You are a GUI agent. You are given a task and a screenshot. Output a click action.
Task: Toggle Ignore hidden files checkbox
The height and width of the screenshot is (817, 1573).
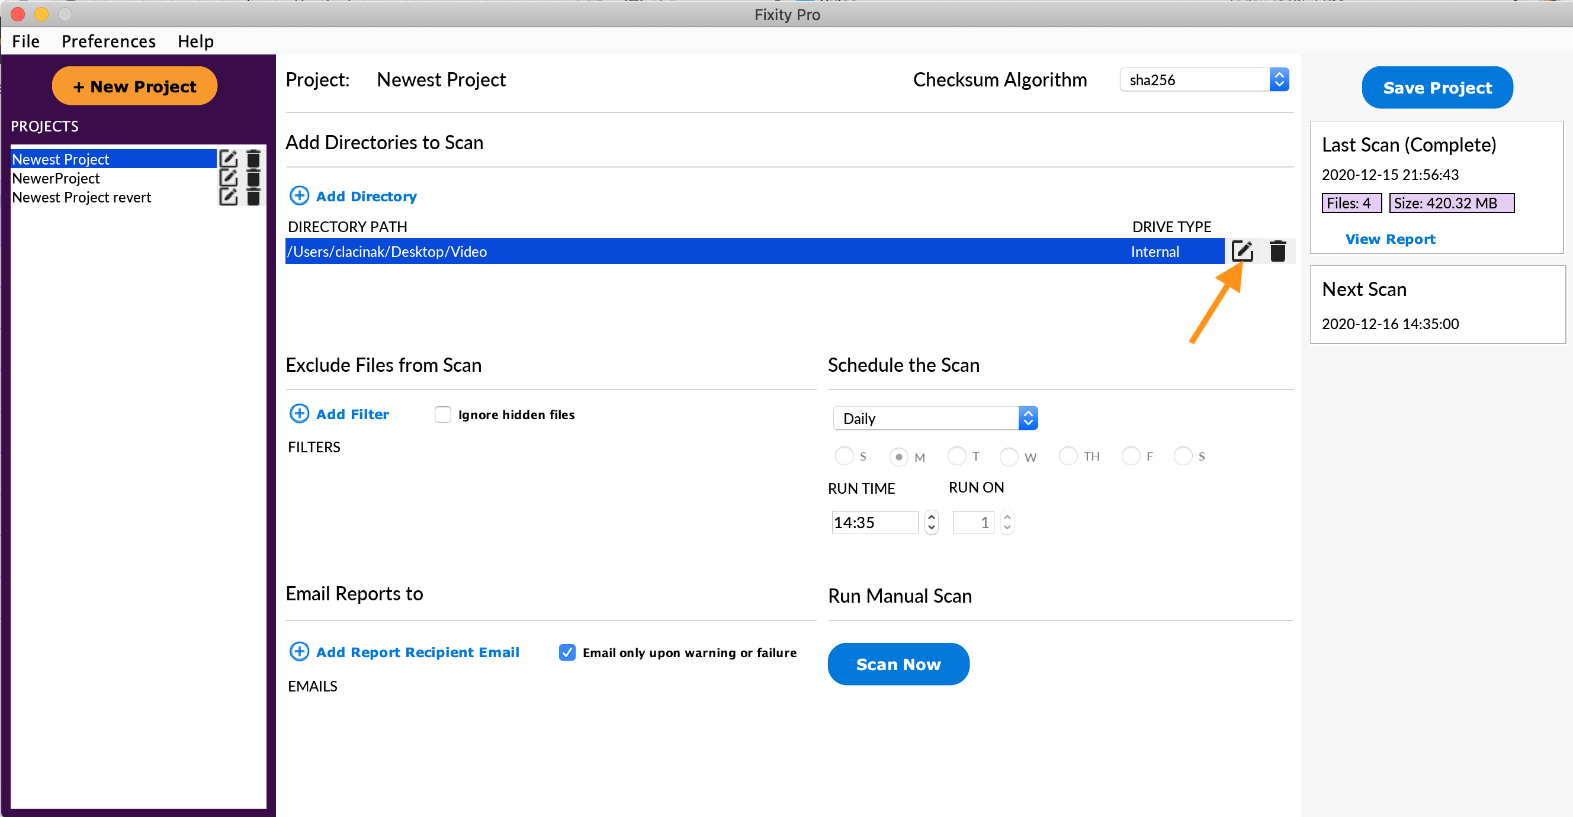pyautogui.click(x=443, y=414)
